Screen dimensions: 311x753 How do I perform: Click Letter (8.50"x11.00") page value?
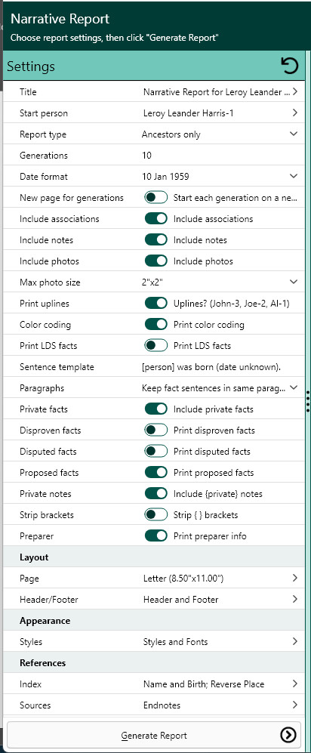click(x=183, y=579)
